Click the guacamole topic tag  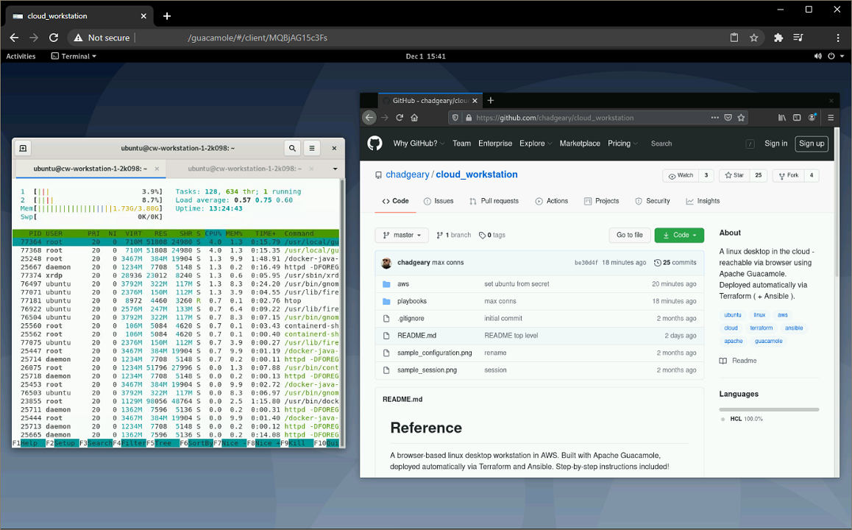point(769,341)
